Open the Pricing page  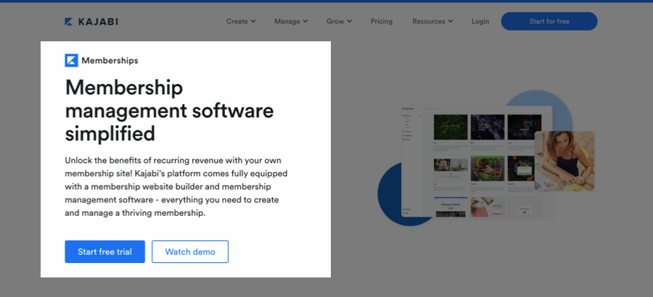point(382,21)
